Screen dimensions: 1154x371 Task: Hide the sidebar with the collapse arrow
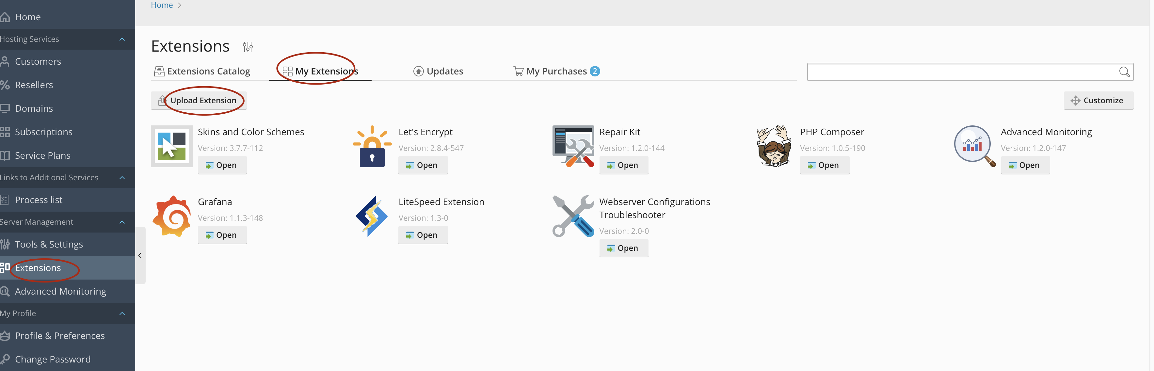pos(140,255)
